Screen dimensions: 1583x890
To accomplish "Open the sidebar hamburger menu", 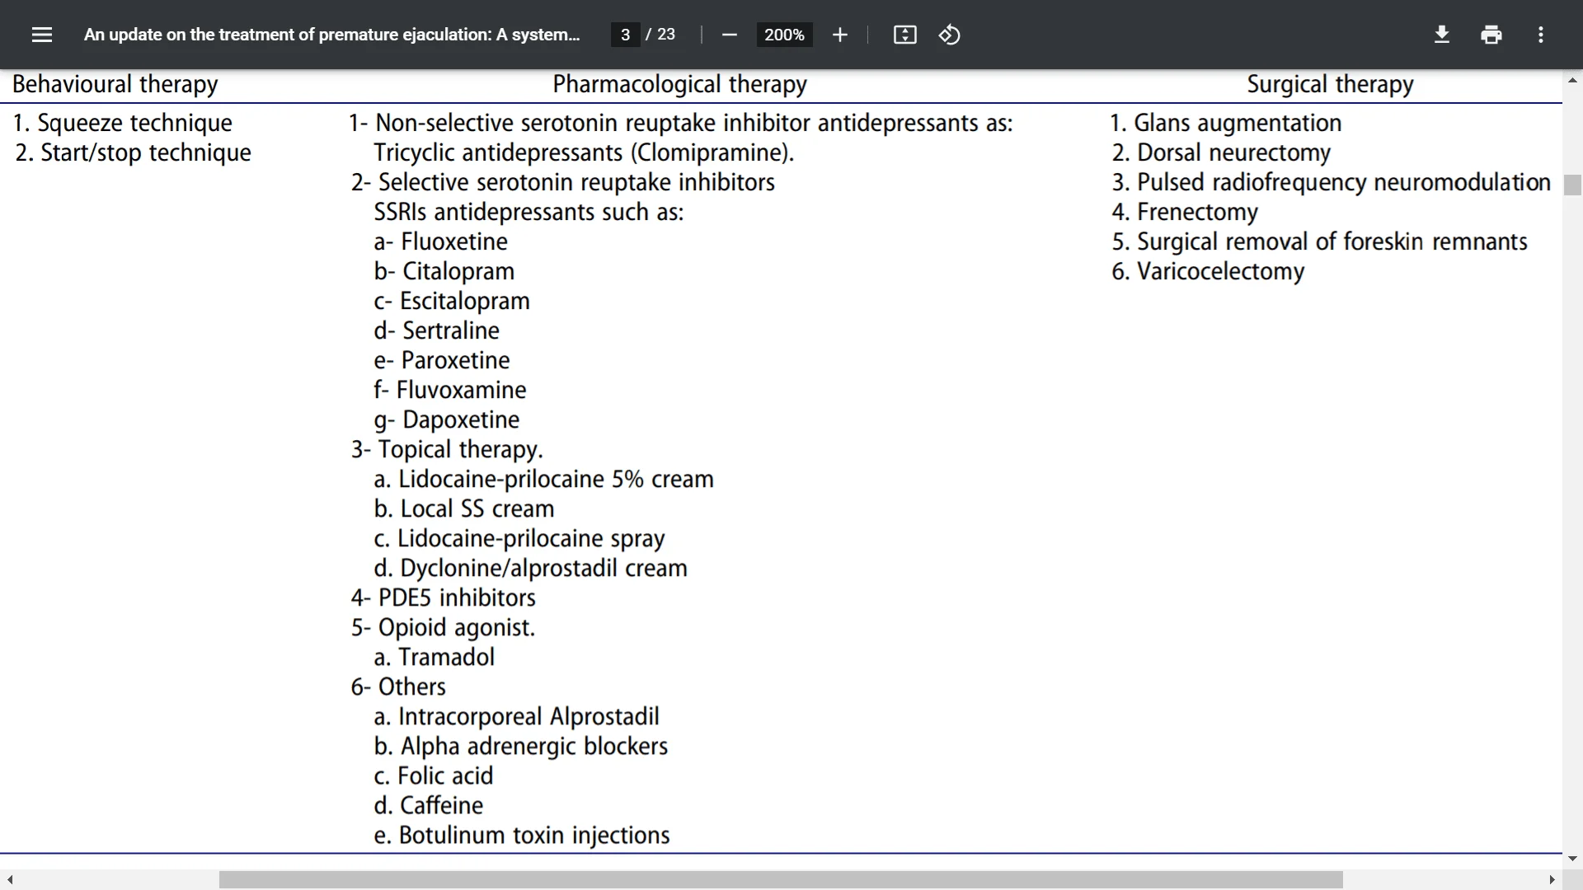I will [x=42, y=35].
